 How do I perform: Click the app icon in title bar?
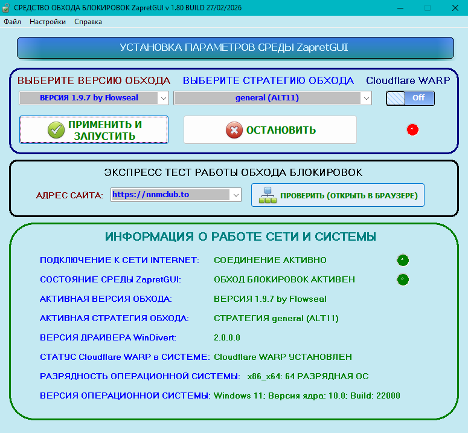tap(7, 8)
